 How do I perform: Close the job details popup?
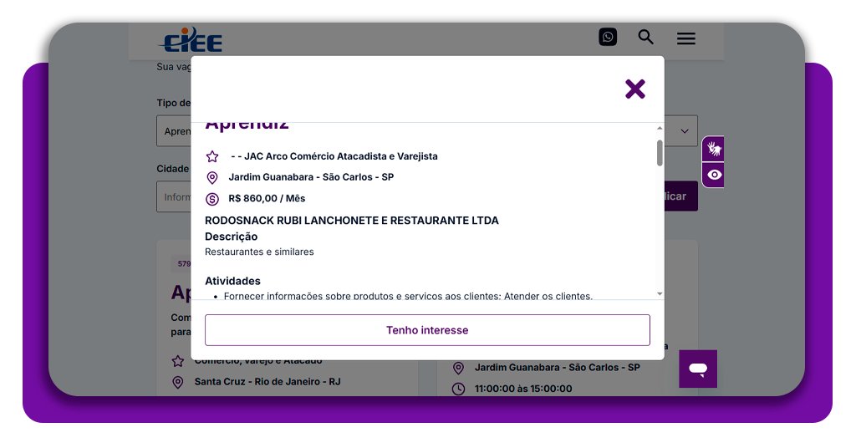635,89
